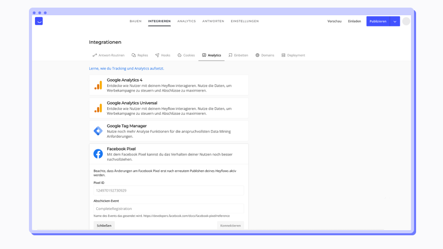Expand the Google Analytics 4 card

point(169,85)
